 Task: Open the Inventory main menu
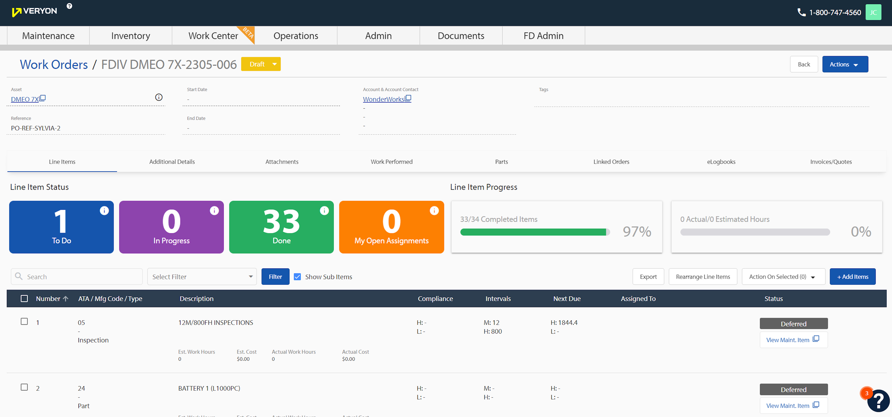[x=130, y=36]
